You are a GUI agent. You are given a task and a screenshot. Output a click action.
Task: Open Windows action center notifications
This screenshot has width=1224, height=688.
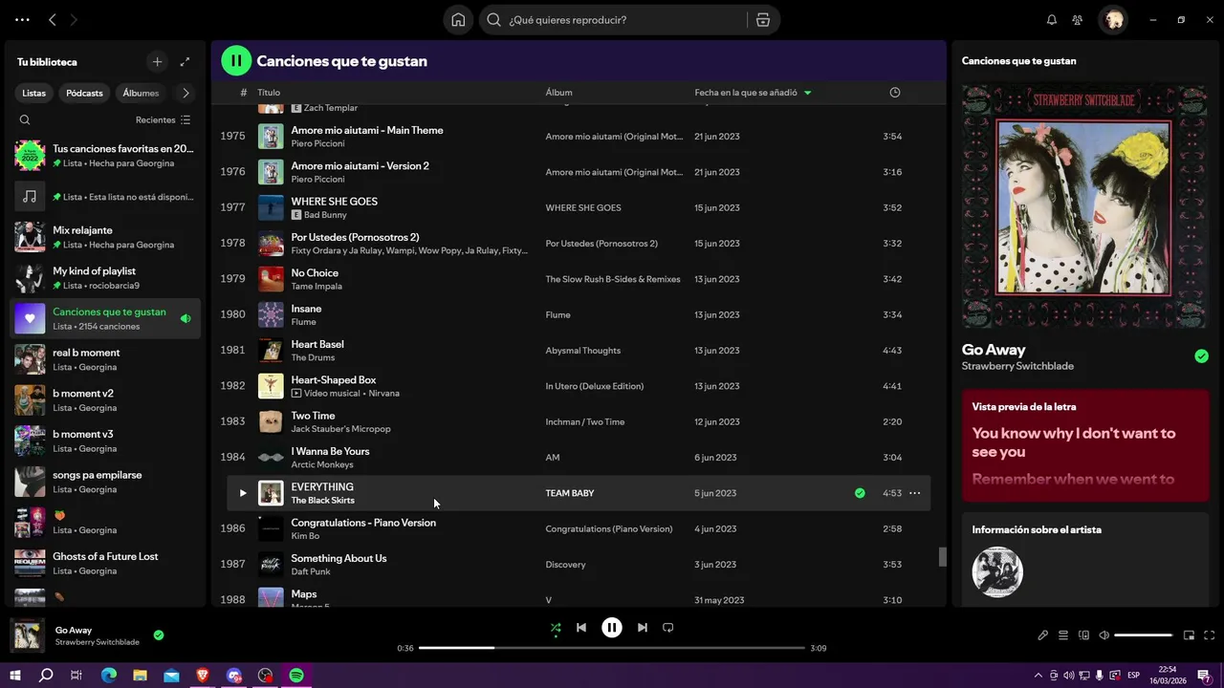click(1206, 676)
